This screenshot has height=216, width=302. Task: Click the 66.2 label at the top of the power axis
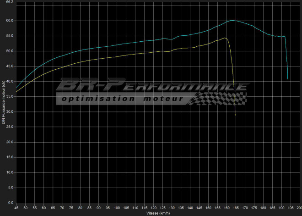10,2
